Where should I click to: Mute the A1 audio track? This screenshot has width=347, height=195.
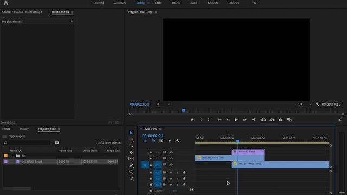tap(171, 172)
